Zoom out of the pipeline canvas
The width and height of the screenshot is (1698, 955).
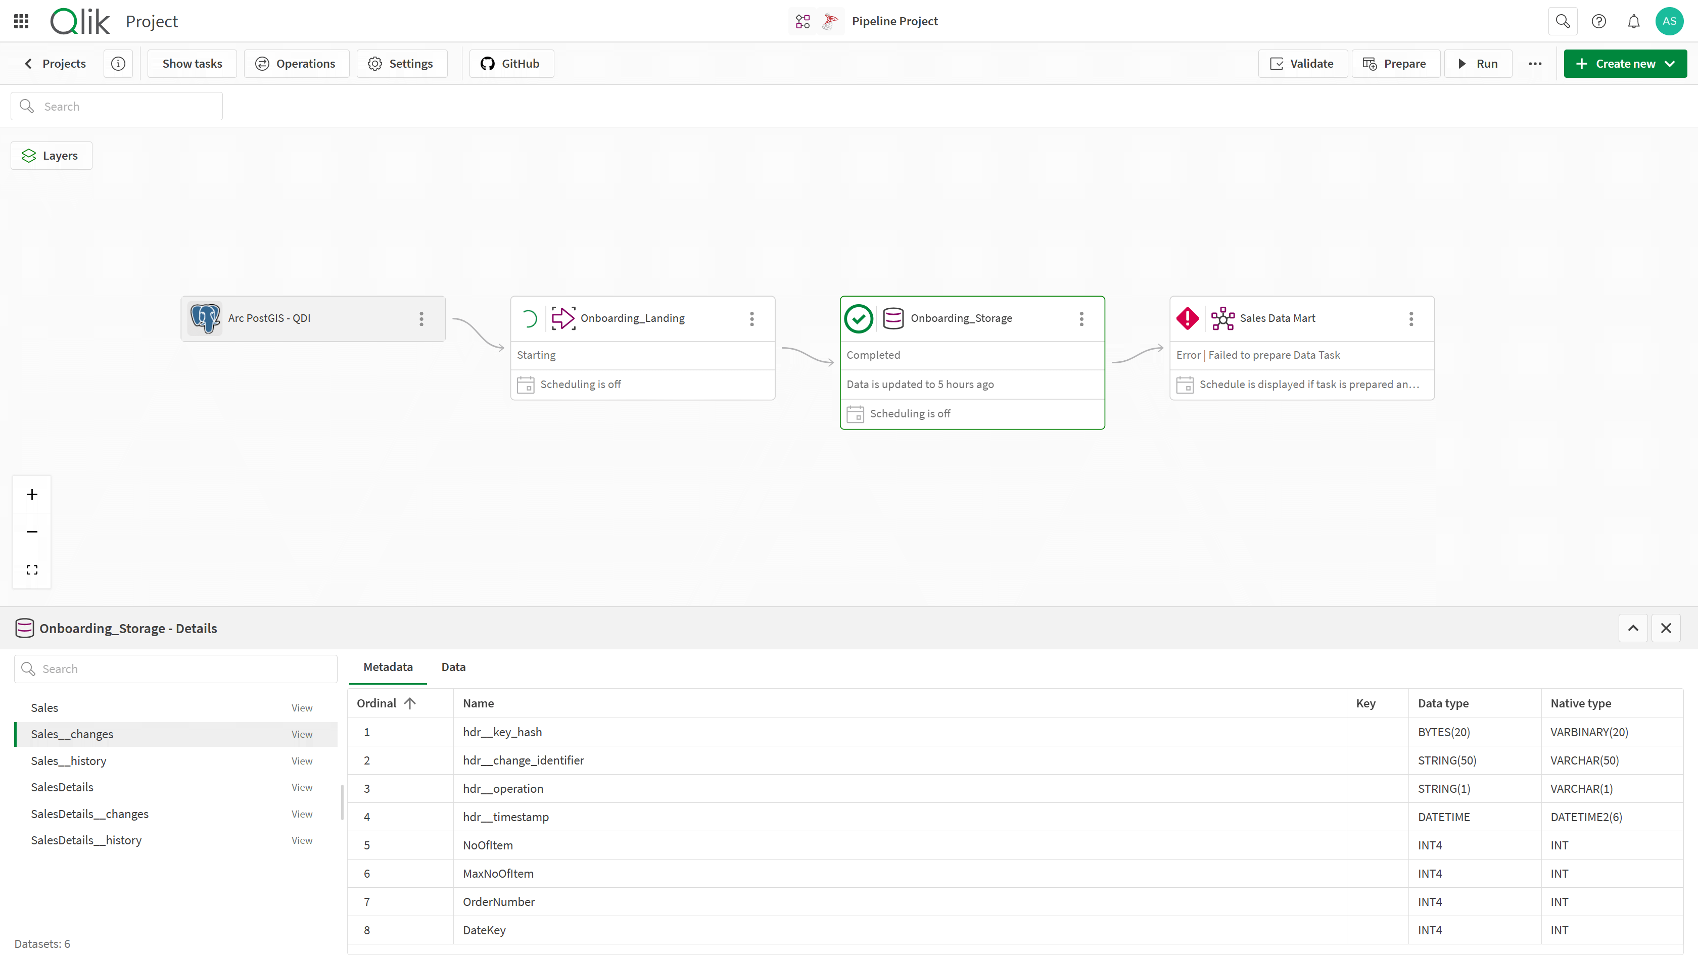coord(32,531)
